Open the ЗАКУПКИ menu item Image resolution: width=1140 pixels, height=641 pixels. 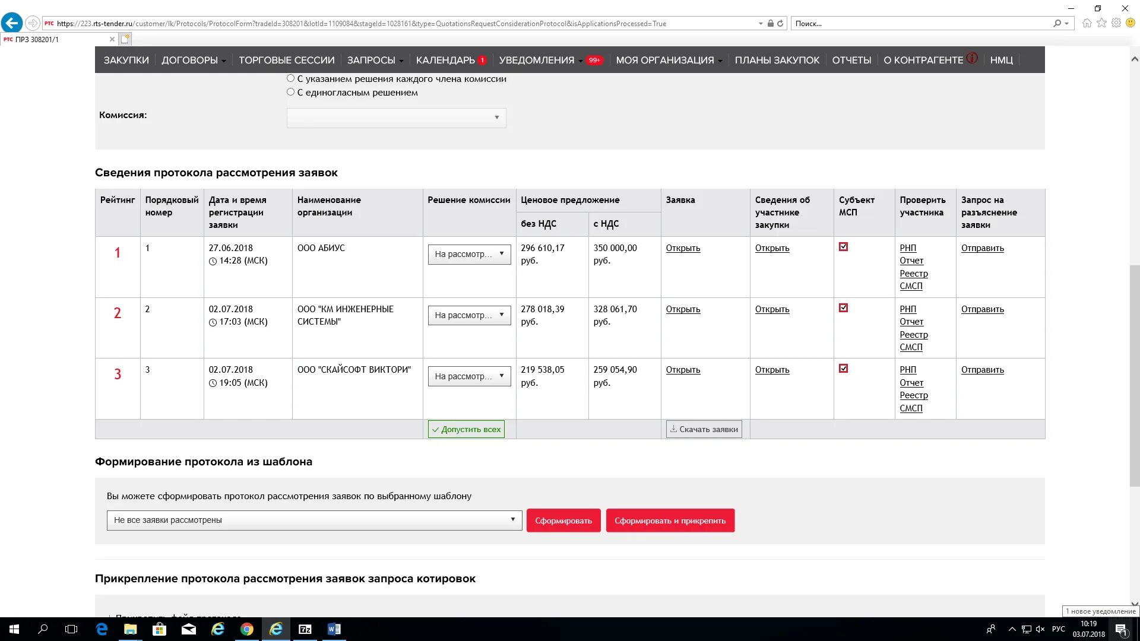pos(126,60)
